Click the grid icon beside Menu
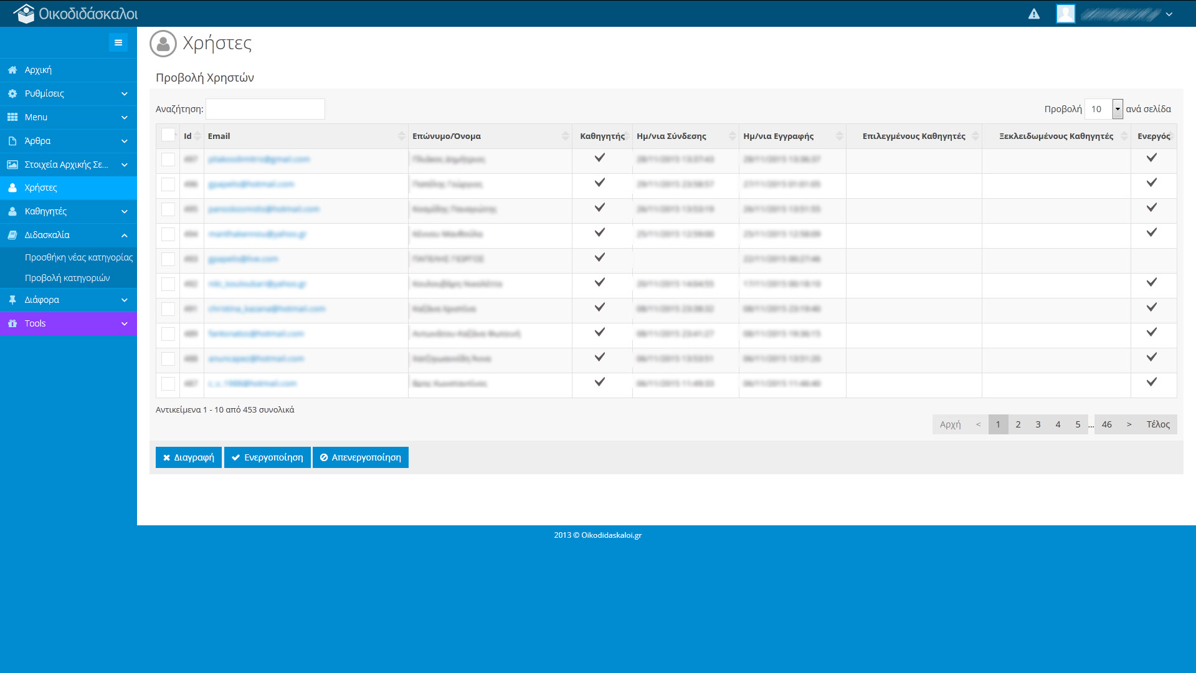1196x673 pixels. pyautogui.click(x=12, y=117)
